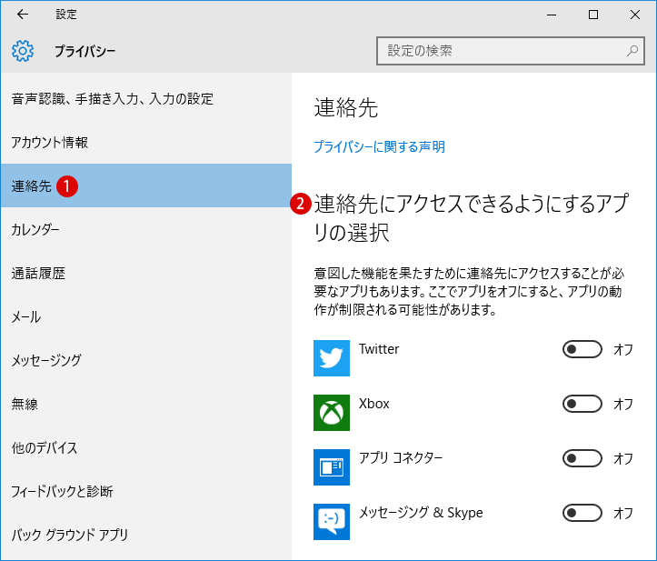Click the プライバシー page title
657x561 pixels.
pyautogui.click(x=85, y=51)
